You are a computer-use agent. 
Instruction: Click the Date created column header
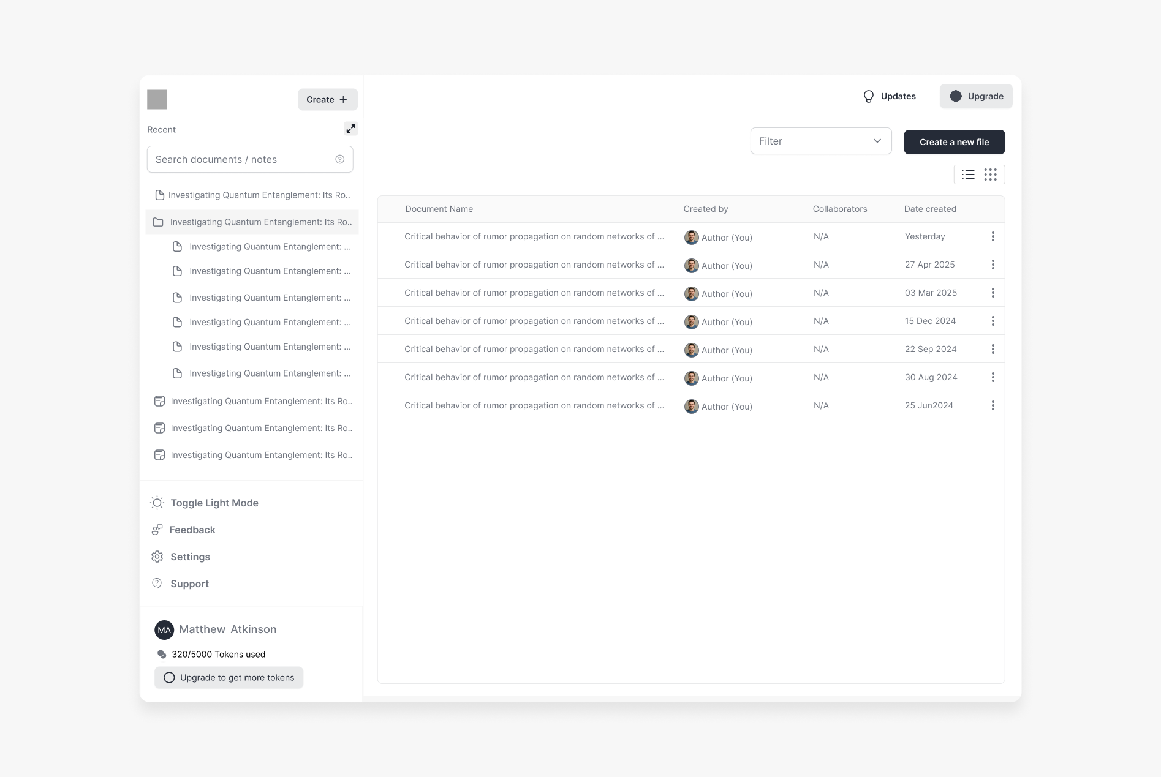click(x=930, y=209)
